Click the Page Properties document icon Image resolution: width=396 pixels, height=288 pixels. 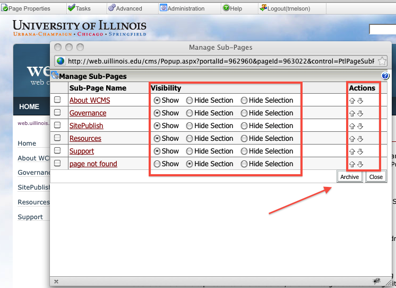pyautogui.click(x=4, y=8)
